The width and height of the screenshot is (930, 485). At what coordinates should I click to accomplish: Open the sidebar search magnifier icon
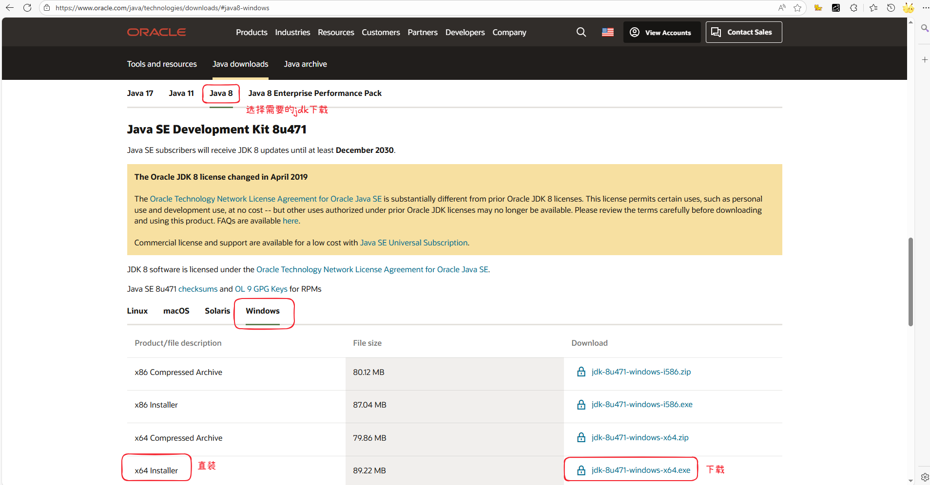pyautogui.click(x=925, y=28)
